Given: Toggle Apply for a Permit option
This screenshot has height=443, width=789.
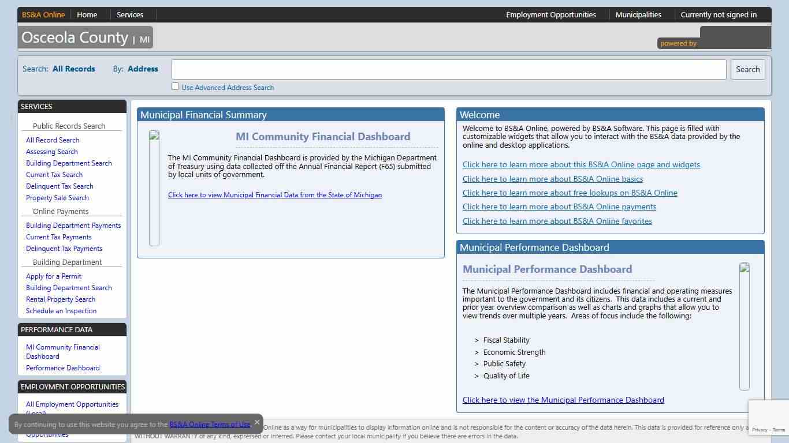Looking at the screenshot, I should [53, 276].
